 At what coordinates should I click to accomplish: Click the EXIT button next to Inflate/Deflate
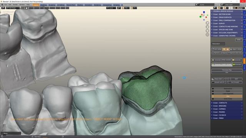tap(236, 79)
